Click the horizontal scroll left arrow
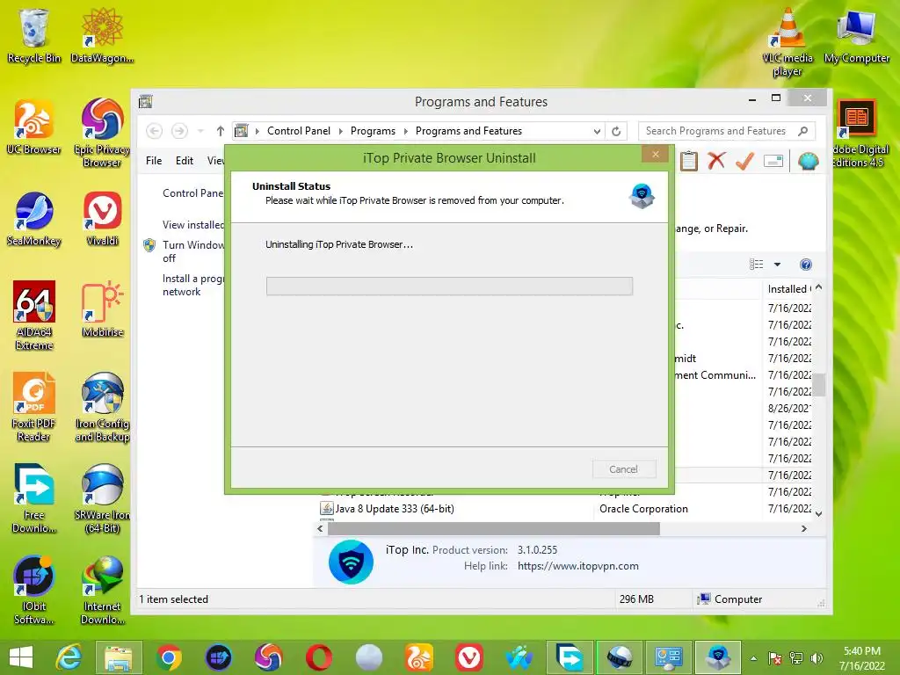This screenshot has height=675, width=900. coord(320,528)
